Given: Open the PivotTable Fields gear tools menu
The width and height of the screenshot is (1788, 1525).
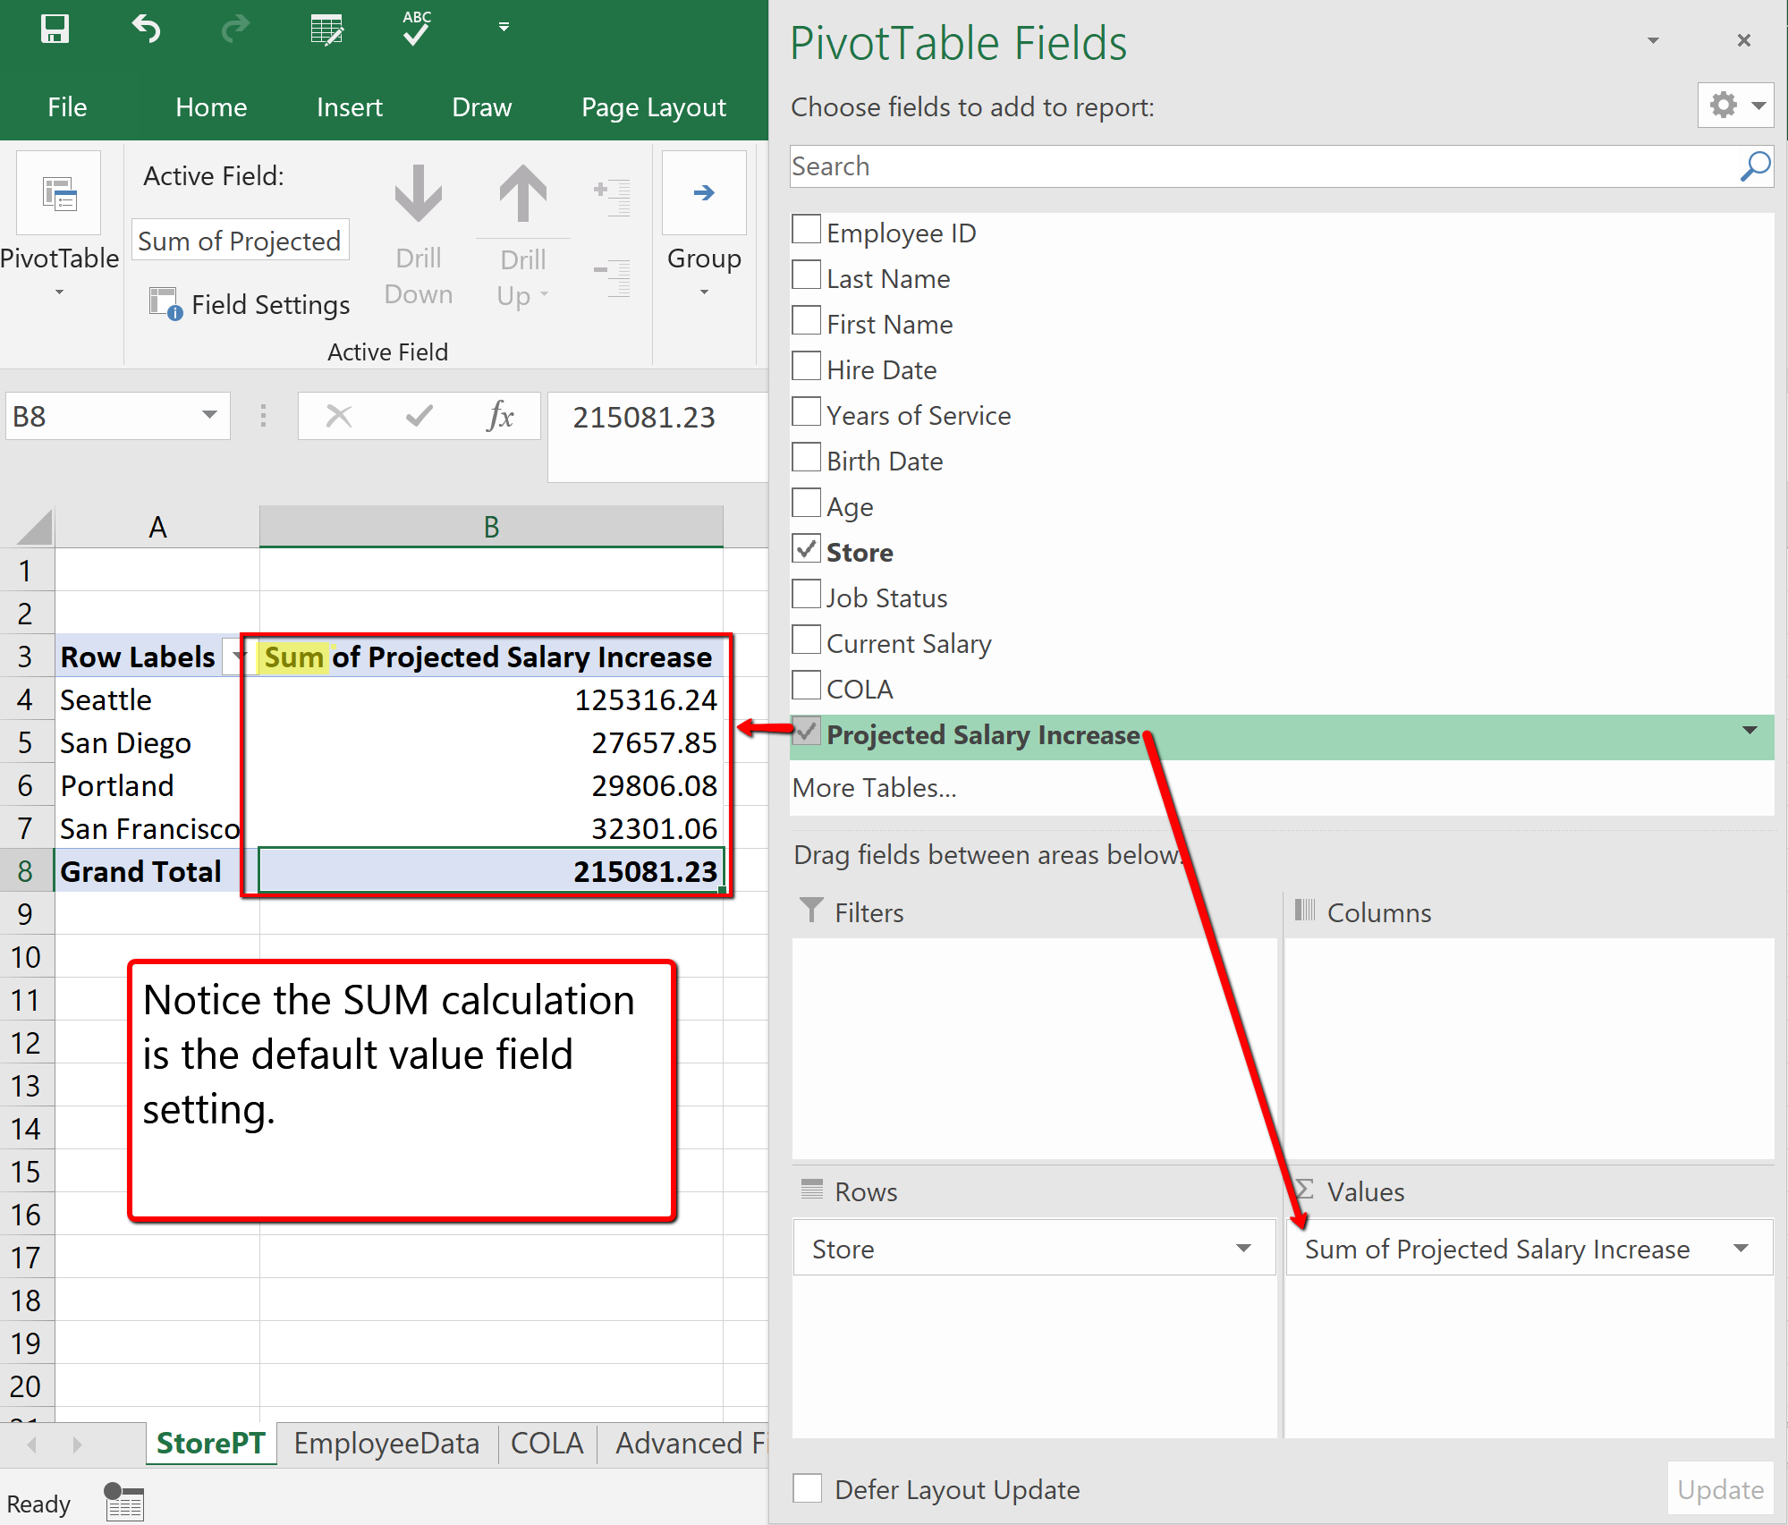Looking at the screenshot, I should pos(1735,106).
